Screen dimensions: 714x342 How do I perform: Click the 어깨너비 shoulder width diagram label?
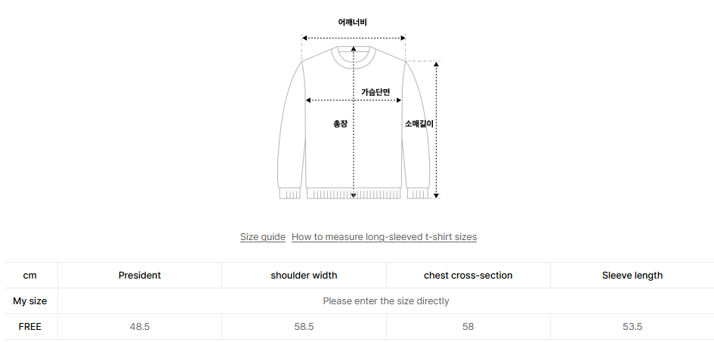click(x=353, y=23)
